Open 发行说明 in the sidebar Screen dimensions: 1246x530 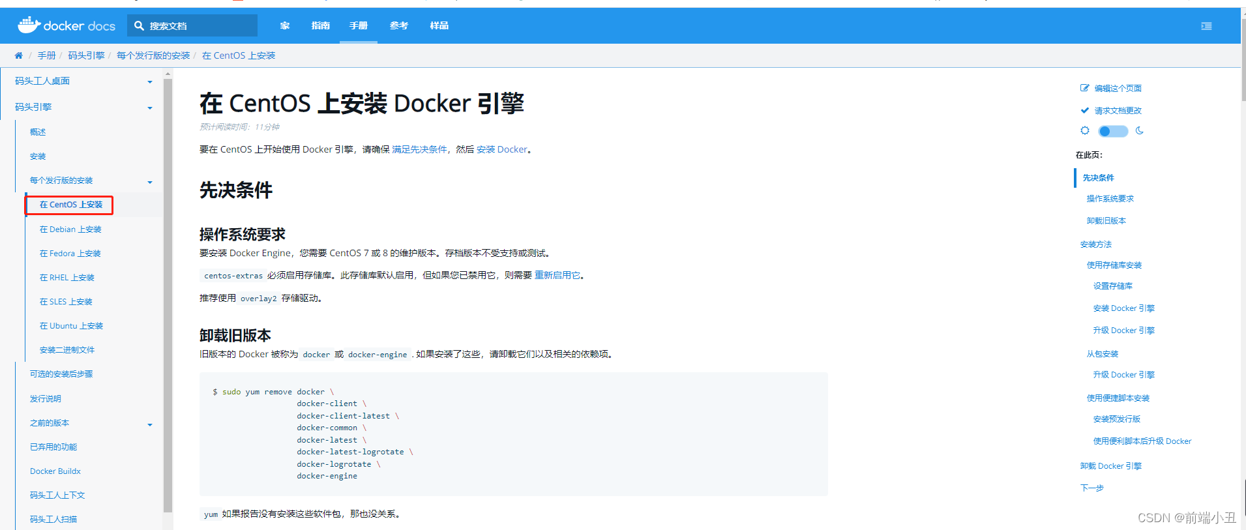point(46,399)
